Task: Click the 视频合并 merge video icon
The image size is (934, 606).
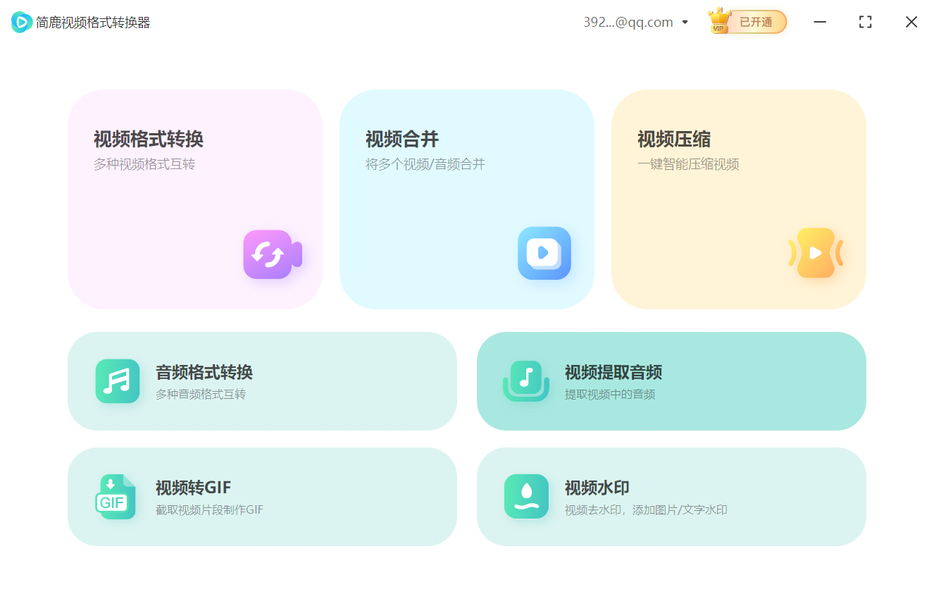Action: 544,254
